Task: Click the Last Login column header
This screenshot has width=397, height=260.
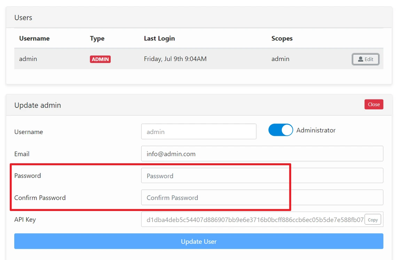Action: (x=159, y=39)
